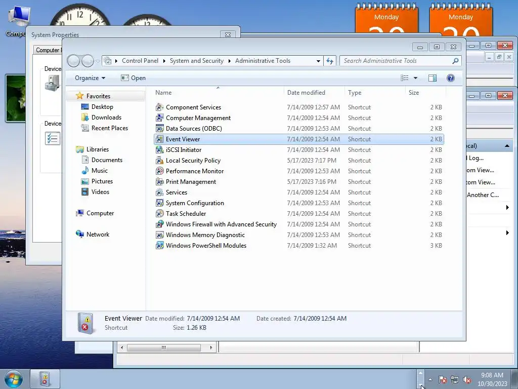The width and height of the screenshot is (518, 389).
Task: Select the Windows Memory Diagnostic icon
Action: tap(159, 235)
